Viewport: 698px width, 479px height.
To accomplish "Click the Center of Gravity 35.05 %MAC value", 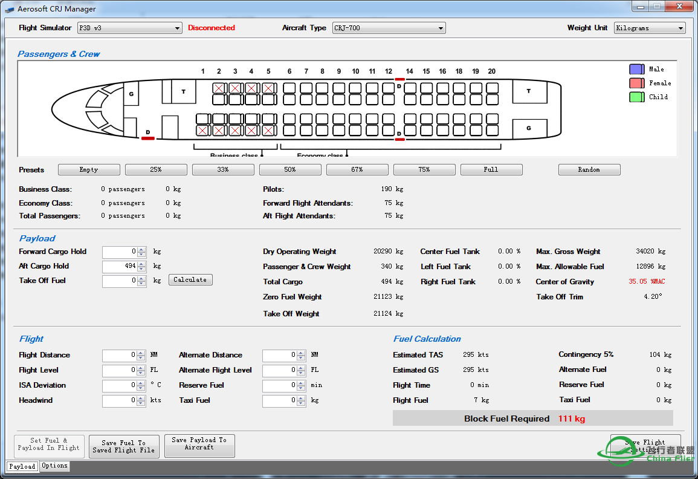I will point(647,282).
